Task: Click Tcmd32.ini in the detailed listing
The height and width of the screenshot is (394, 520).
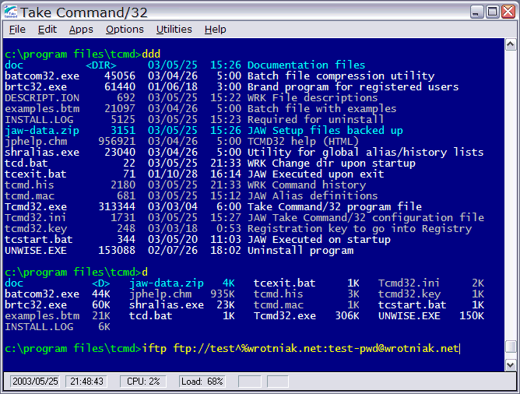Action: 36,218
